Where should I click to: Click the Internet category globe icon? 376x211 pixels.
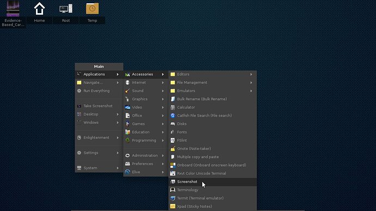[128, 82]
